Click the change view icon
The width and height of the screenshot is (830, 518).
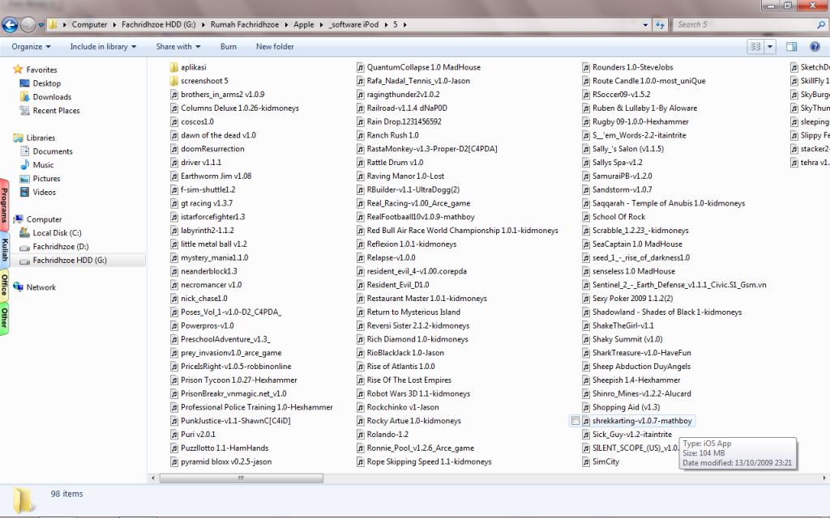click(755, 46)
